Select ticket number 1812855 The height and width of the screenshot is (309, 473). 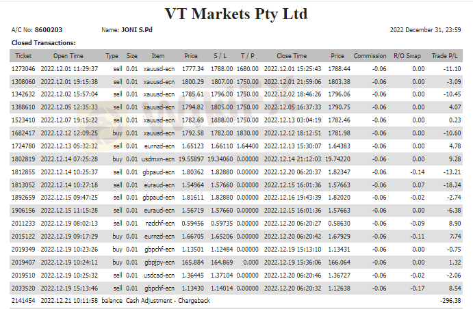point(23,172)
